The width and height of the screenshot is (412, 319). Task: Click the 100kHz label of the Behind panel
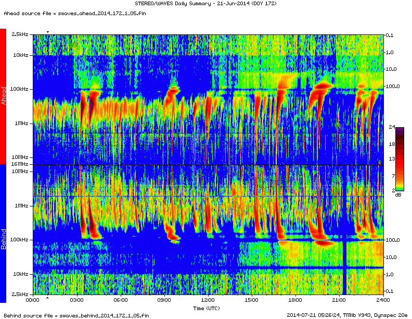pyautogui.click(x=19, y=240)
